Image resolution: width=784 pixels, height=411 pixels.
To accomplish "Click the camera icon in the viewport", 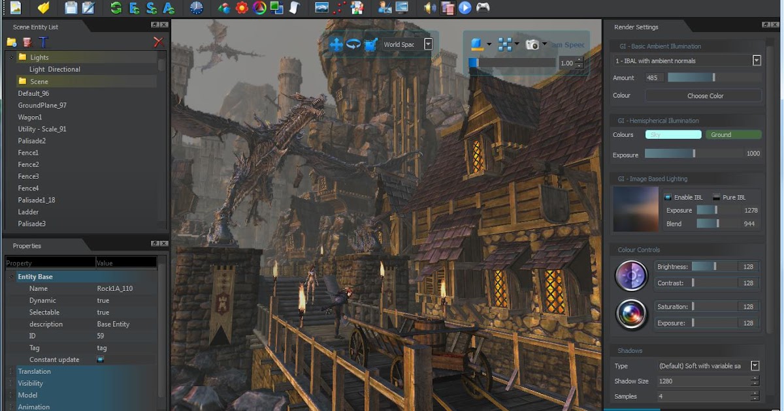I will [532, 44].
